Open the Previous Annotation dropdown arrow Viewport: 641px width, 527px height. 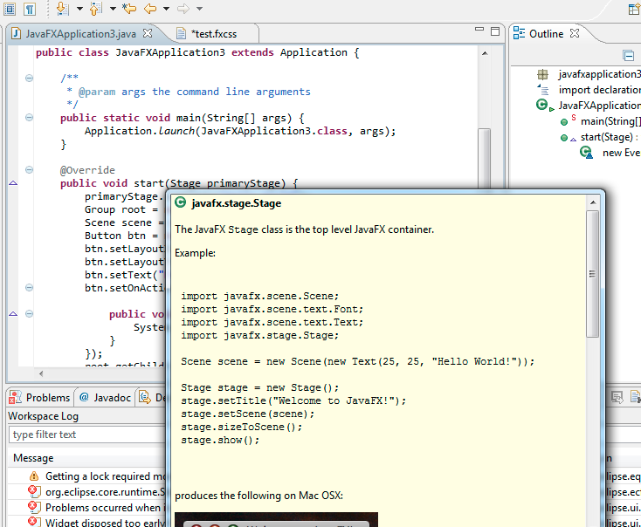click(112, 9)
